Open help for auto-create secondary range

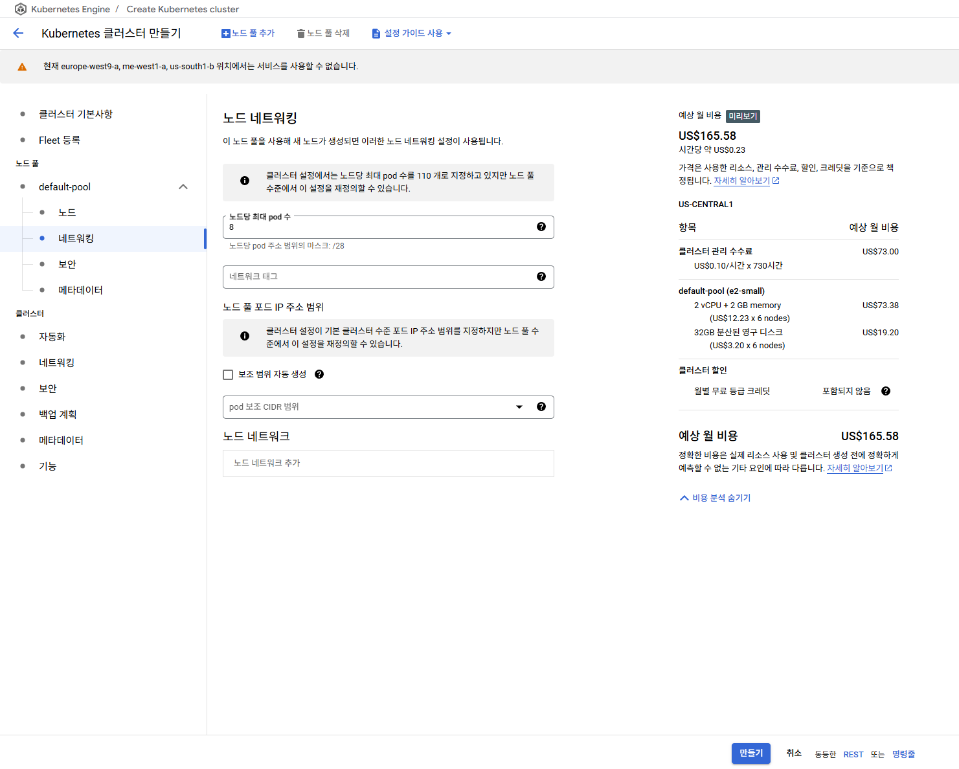coord(319,374)
